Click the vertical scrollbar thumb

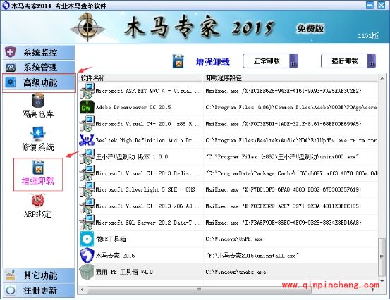click(382, 257)
